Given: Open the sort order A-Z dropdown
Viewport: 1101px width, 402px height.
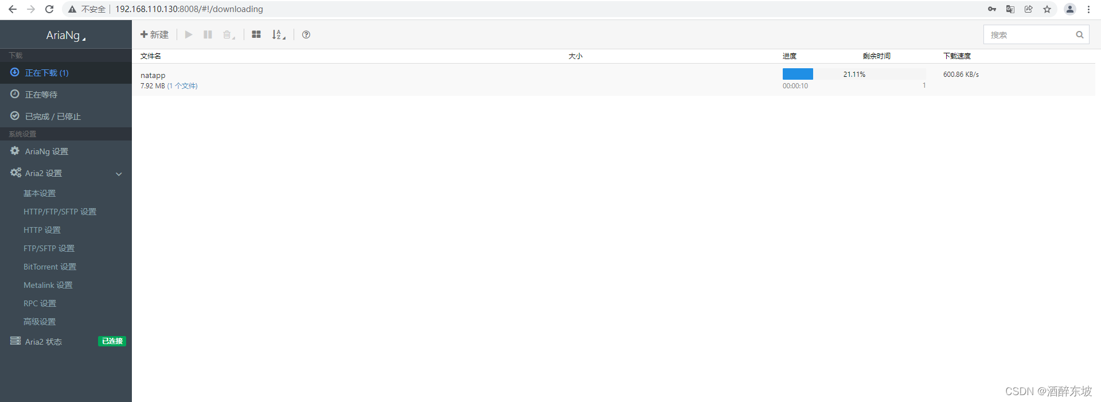Looking at the screenshot, I should tap(279, 34).
